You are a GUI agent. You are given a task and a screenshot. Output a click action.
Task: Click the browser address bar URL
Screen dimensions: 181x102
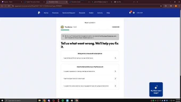click(38, 6)
